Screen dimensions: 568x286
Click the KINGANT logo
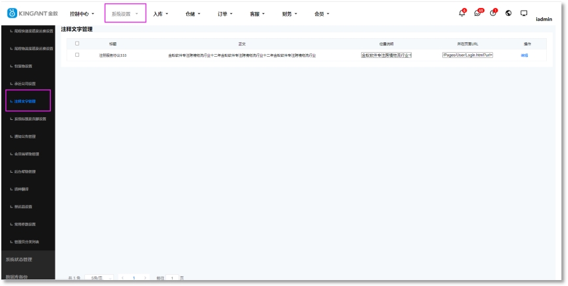(x=34, y=14)
